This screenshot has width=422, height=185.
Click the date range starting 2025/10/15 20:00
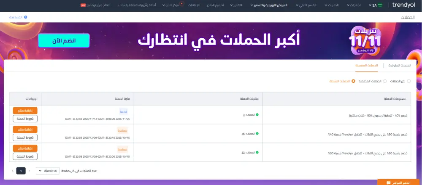97,156
